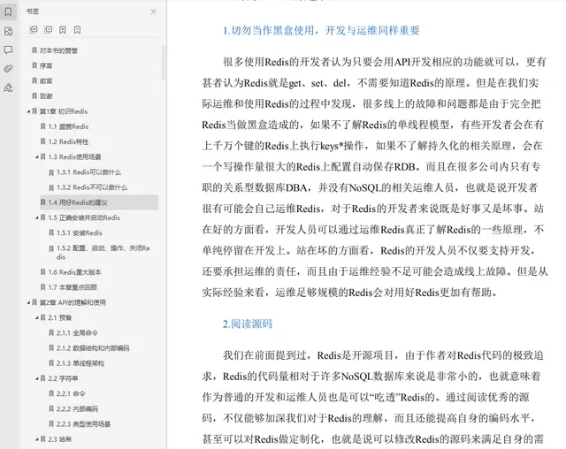The height and width of the screenshot is (449, 566).
Task: Click the 书签 panel title
Action: tap(33, 11)
